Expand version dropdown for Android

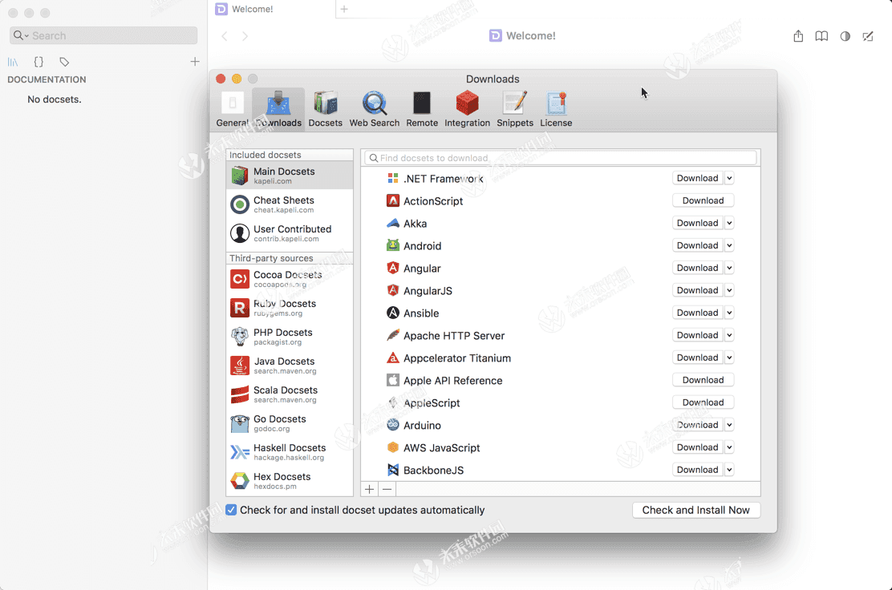point(729,245)
